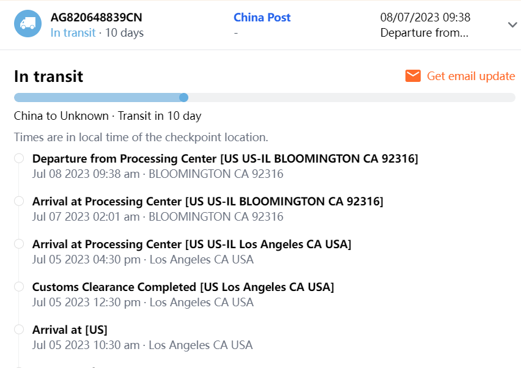
Task: Select the Departure from Processing Center checkpoint marker
Action: pyautogui.click(x=19, y=158)
